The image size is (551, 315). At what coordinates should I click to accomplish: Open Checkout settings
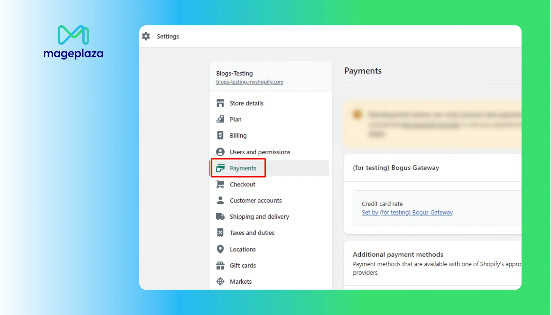click(x=269, y=184)
